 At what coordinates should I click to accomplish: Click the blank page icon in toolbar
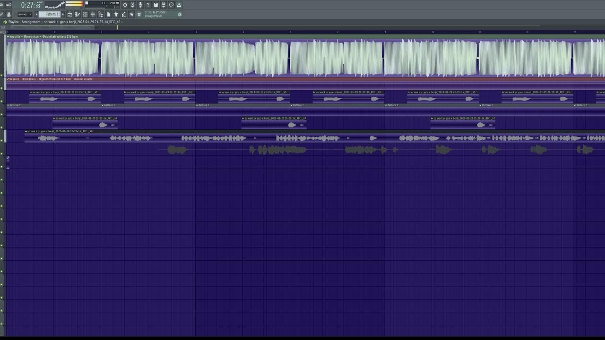coord(108,14)
